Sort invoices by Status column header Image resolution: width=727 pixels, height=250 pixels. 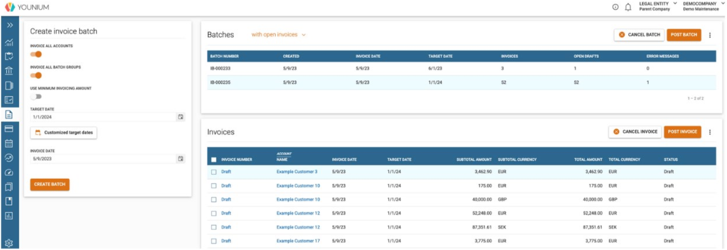[x=671, y=160]
